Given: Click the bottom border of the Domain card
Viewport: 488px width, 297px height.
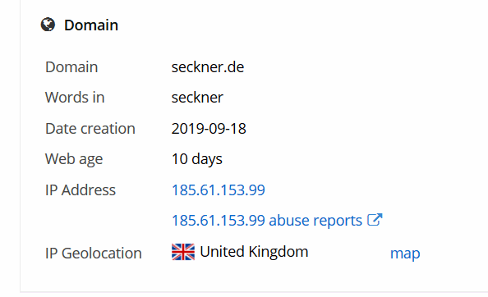Looking at the screenshot, I should point(254,292).
